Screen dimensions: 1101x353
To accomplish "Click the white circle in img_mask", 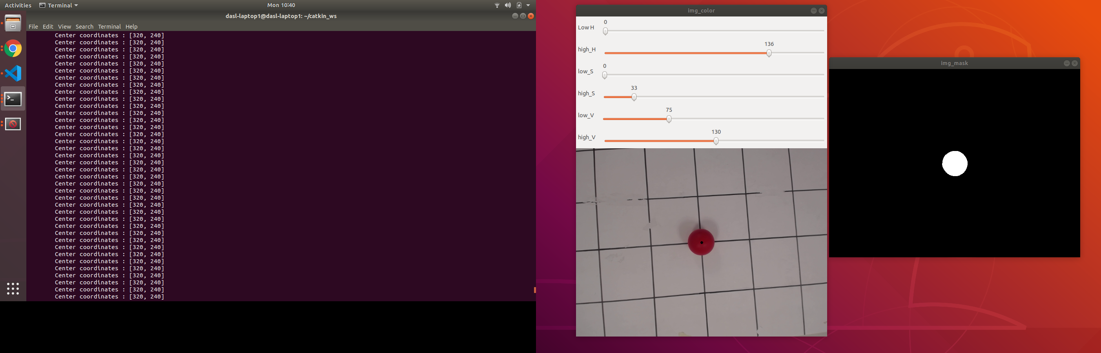I will click(954, 163).
